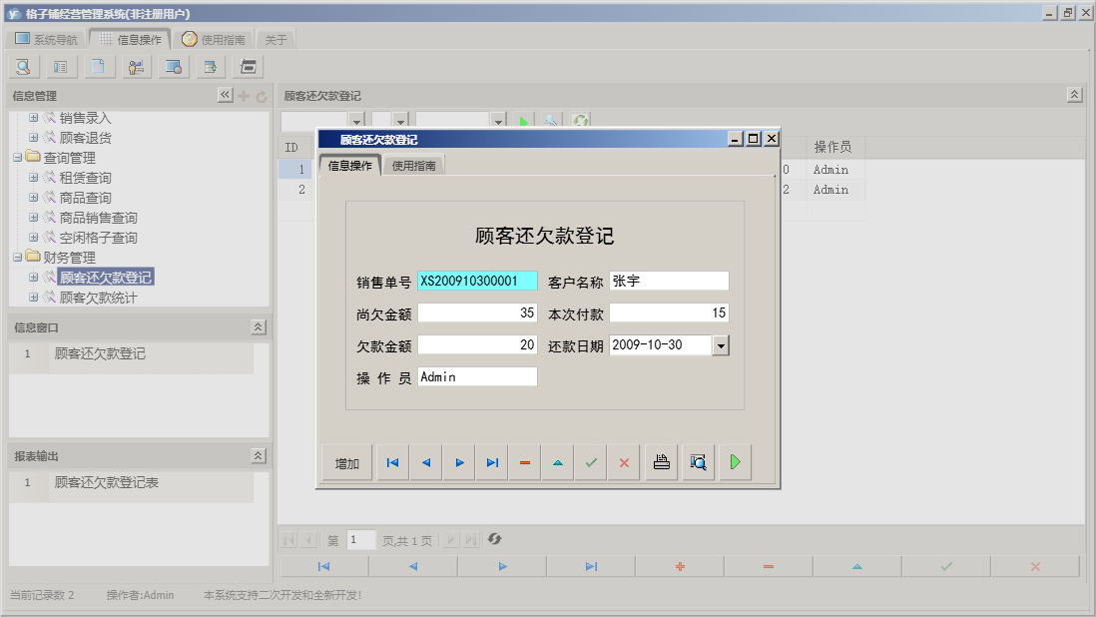This screenshot has height=617, width=1096.
Task: Click the exit icon at the toolbar's right end
Action: tap(246, 67)
